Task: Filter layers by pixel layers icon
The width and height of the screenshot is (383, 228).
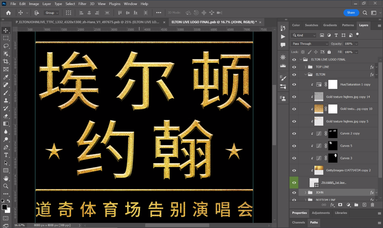Action: 322,35
